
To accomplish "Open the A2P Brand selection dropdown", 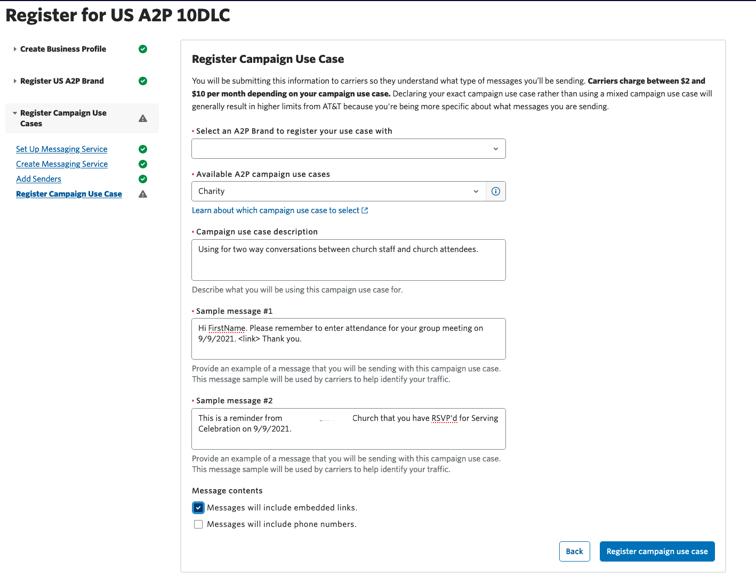I will point(348,149).
